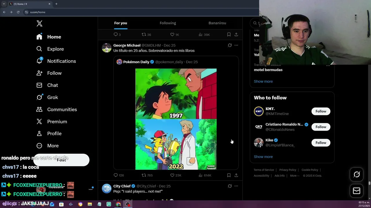This screenshot has width=371, height=208.
Task: Open the floating Messages envelope button
Action: 357,191
